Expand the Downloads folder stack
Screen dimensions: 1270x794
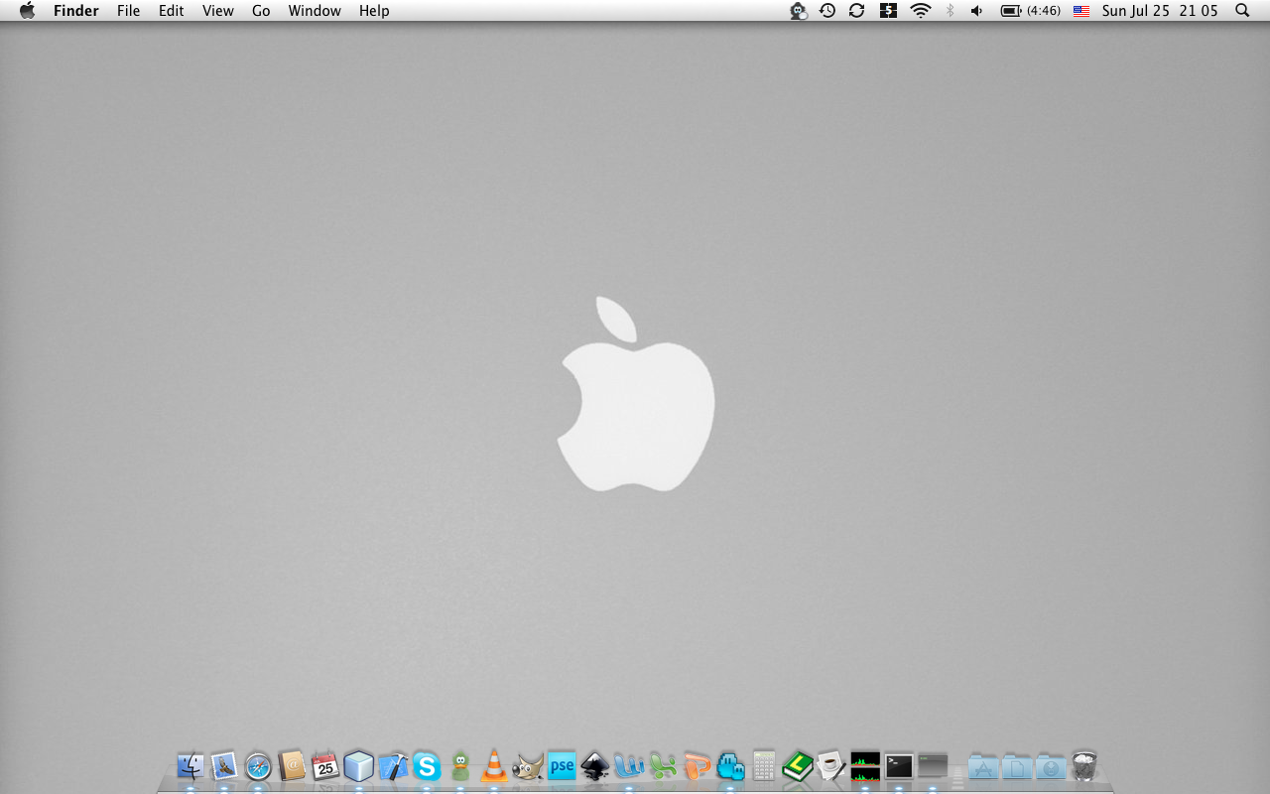(1051, 766)
